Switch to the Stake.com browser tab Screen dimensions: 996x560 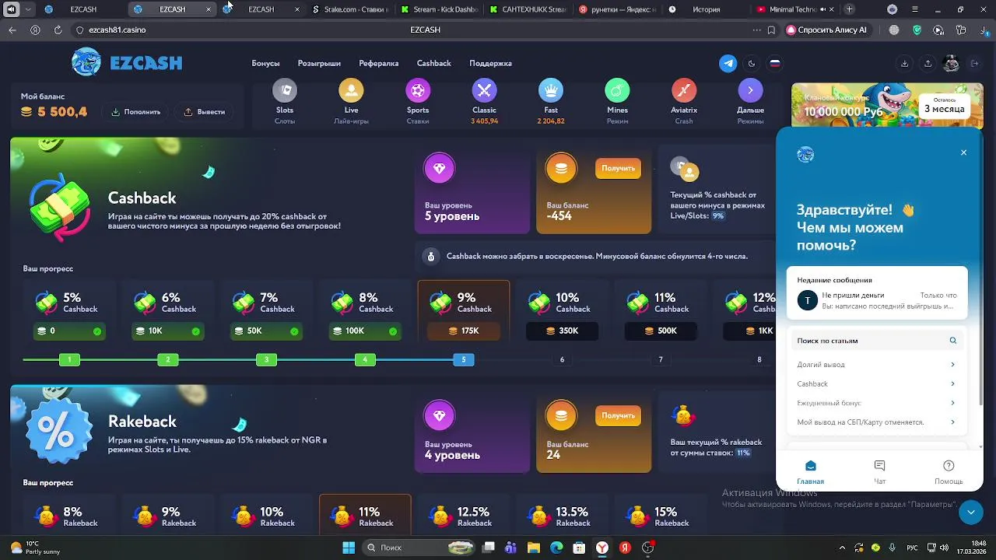tap(350, 9)
